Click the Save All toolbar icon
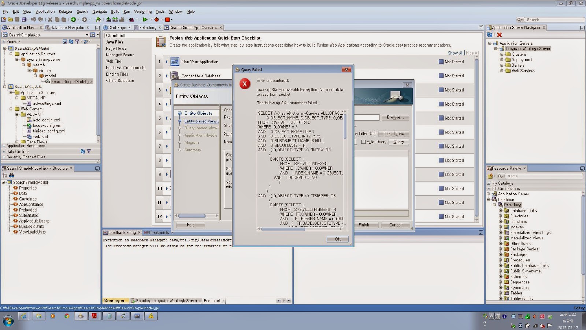This screenshot has height=330, width=586. pyautogui.click(x=24, y=19)
